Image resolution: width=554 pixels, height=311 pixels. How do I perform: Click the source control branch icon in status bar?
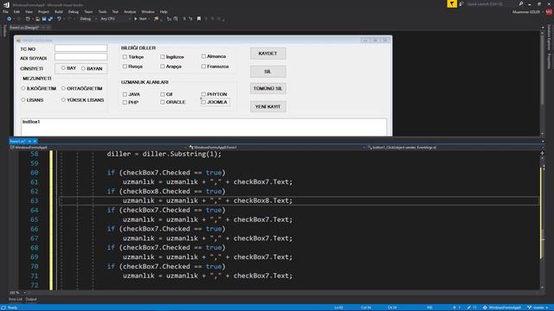pyautogui.click(x=529, y=308)
